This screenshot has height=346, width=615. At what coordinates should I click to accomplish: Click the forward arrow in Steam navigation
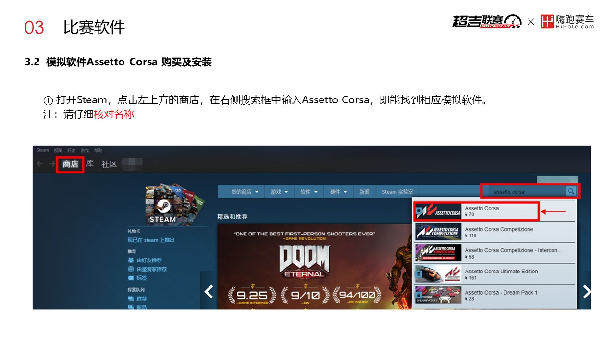point(52,164)
